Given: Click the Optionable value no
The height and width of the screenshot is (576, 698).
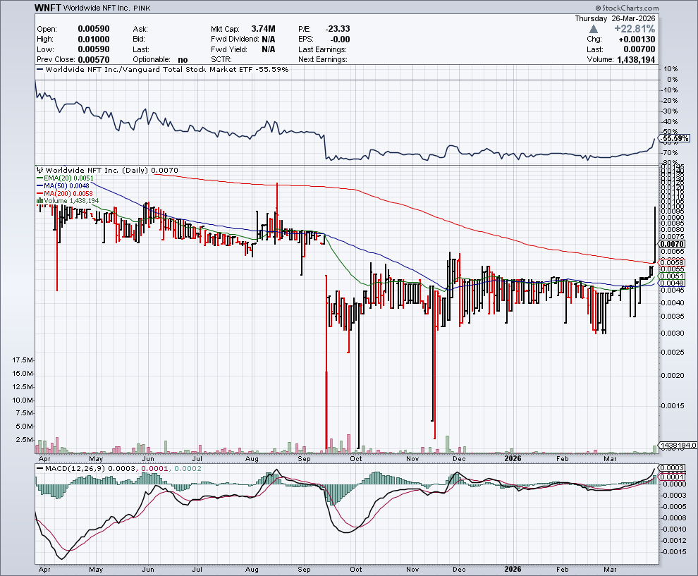Looking at the screenshot, I should click(x=183, y=60).
